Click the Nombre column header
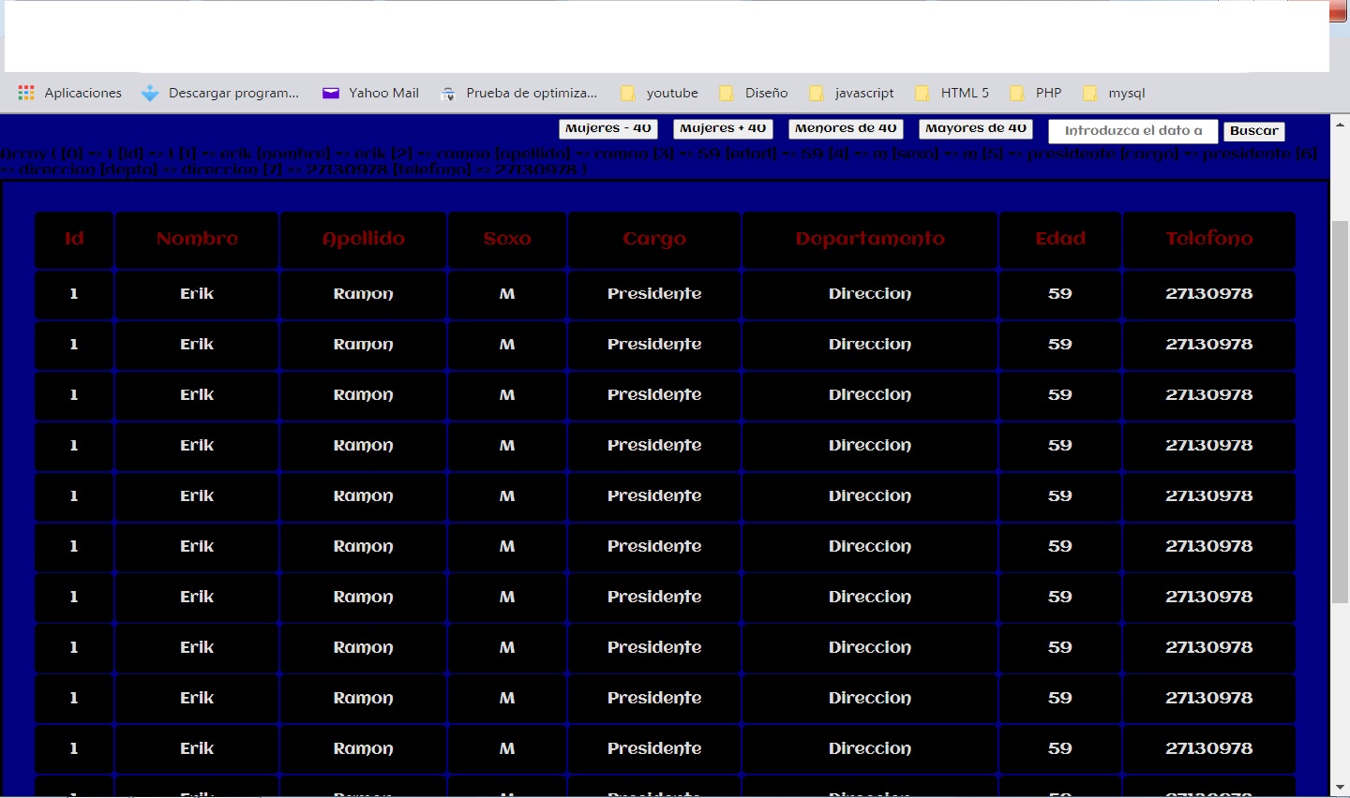This screenshot has width=1350, height=798. (197, 239)
